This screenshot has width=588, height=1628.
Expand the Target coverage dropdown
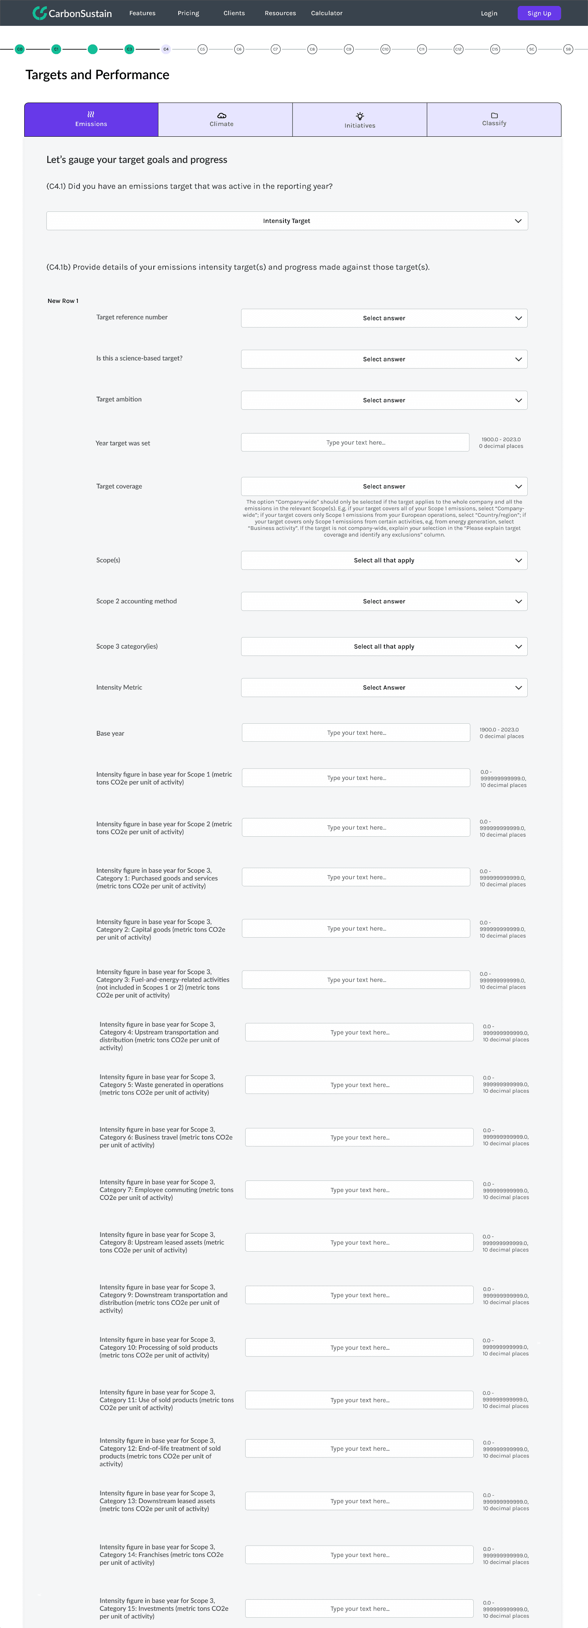[x=384, y=486]
